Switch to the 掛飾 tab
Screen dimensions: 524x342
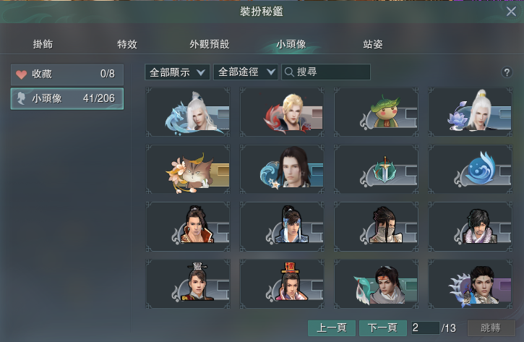click(43, 44)
